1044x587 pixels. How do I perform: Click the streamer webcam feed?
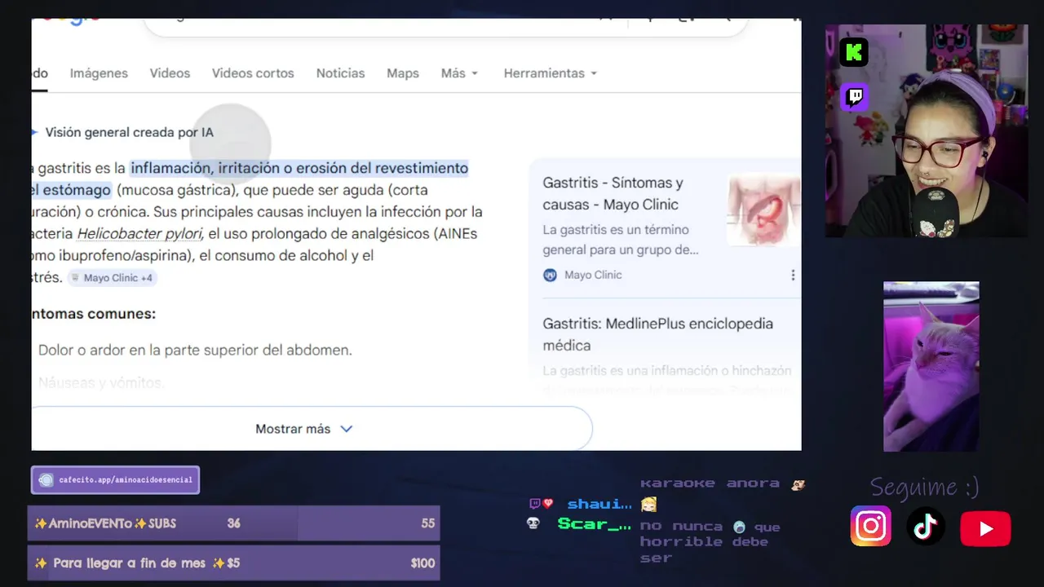tap(927, 130)
